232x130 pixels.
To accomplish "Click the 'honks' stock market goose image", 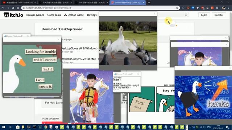I will click(203, 97).
